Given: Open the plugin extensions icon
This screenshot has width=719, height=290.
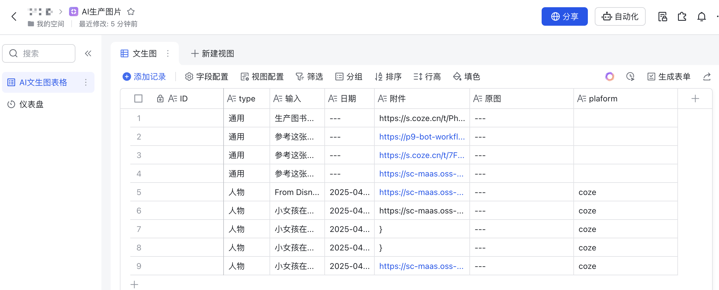Looking at the screenshot, I should [x=682, y=16].
